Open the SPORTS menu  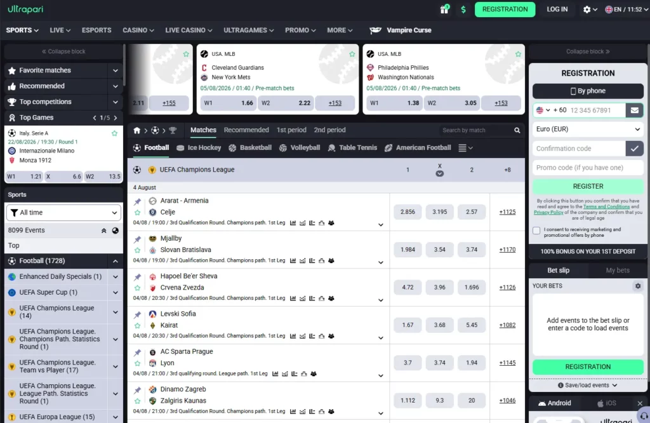(22, 30)
